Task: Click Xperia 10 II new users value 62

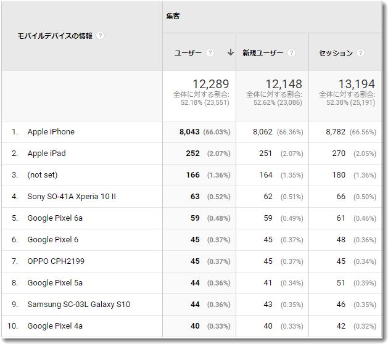Action: click(268, 197)
